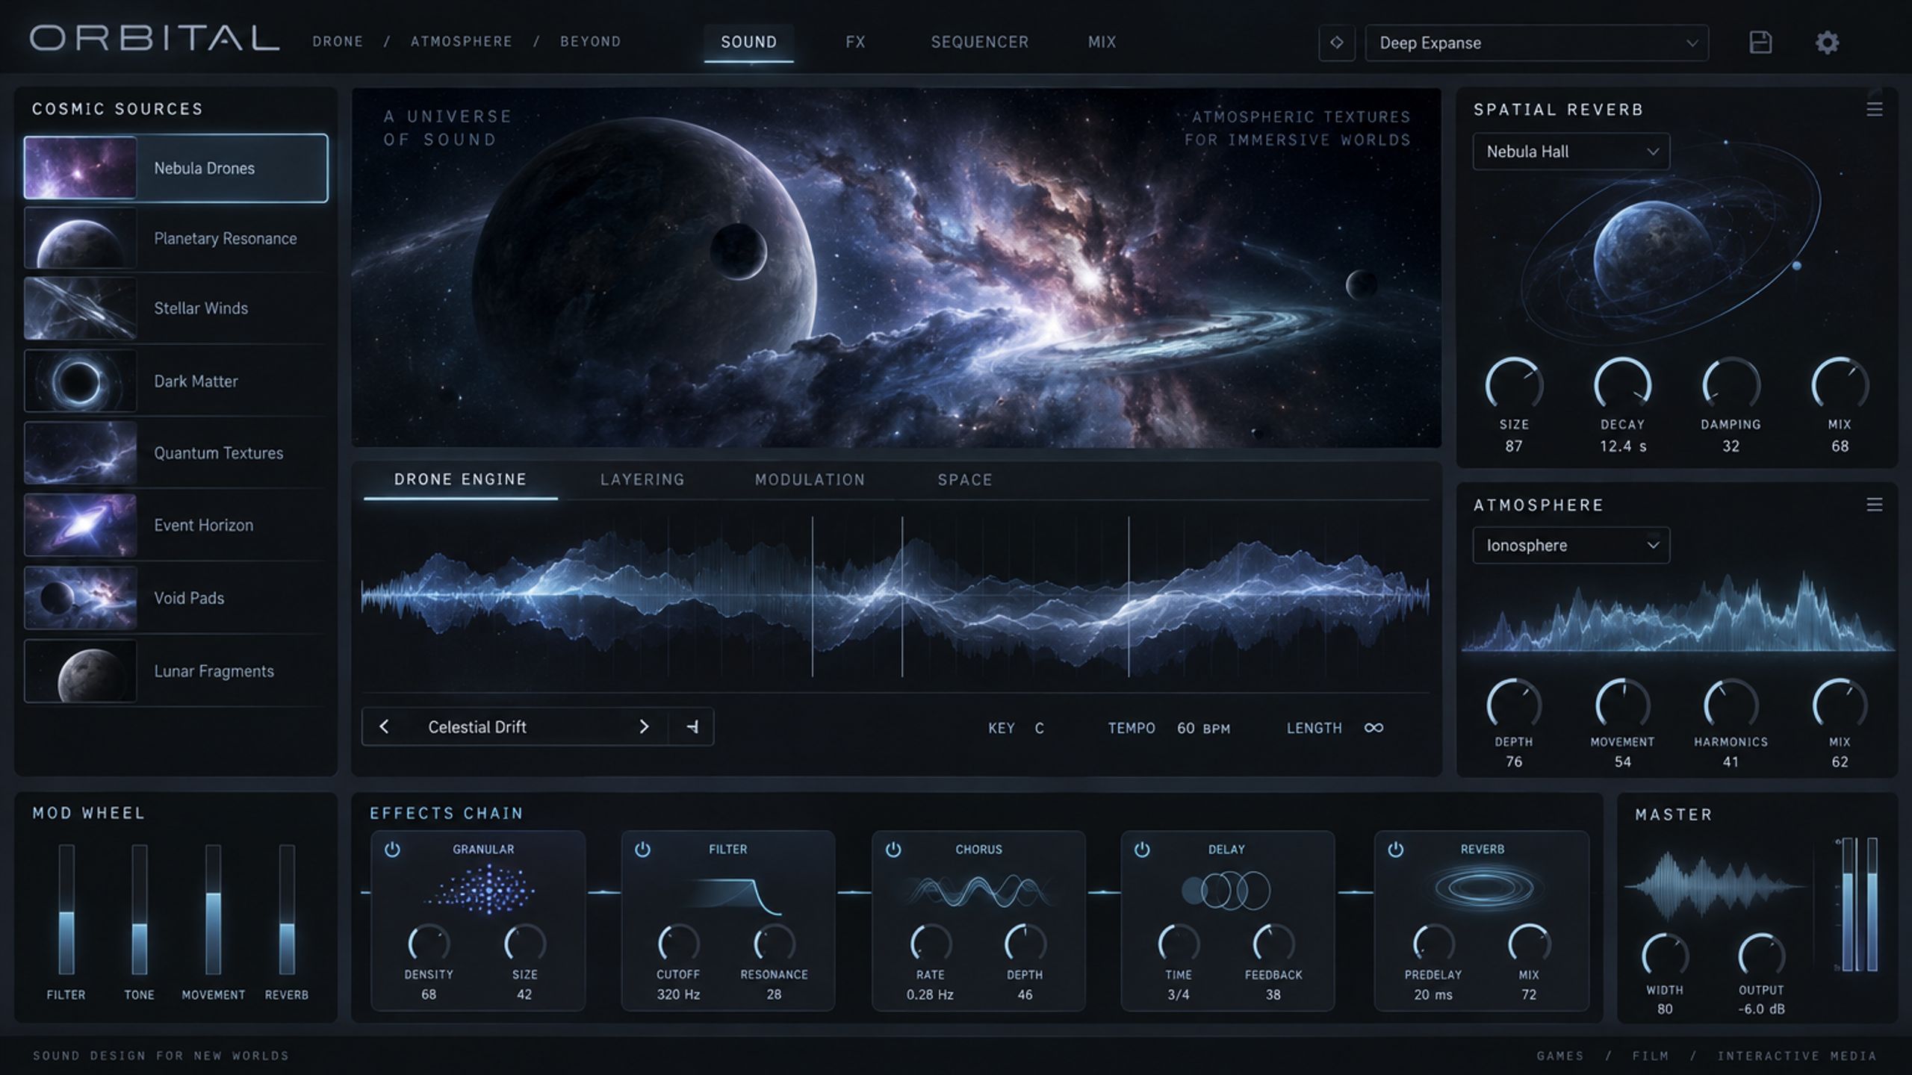Toggle the Granular effect power button
This screenshot has height=1075, width=1912.
(392, 850)
